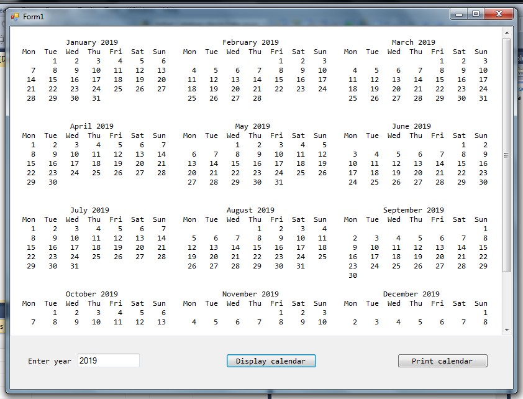This screenshot has width=523, height=399.
Task: Click the 'Wed' header under May 2019
Action: click(x=233, y=135)
